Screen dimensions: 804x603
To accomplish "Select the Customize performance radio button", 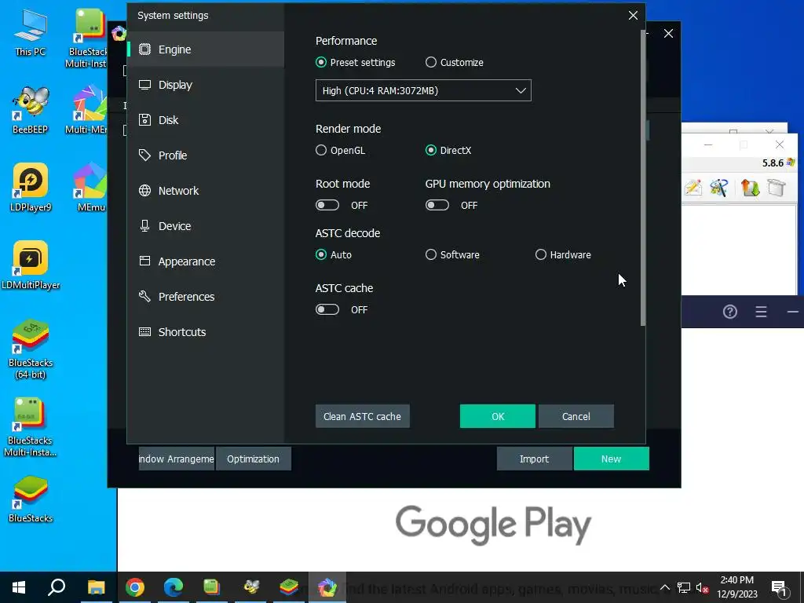I will [431, 63].
